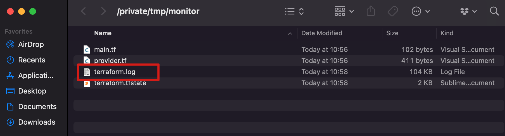Open the list view options switcher
The width and height of the screenshot is (505, 136).
[294, 11]
